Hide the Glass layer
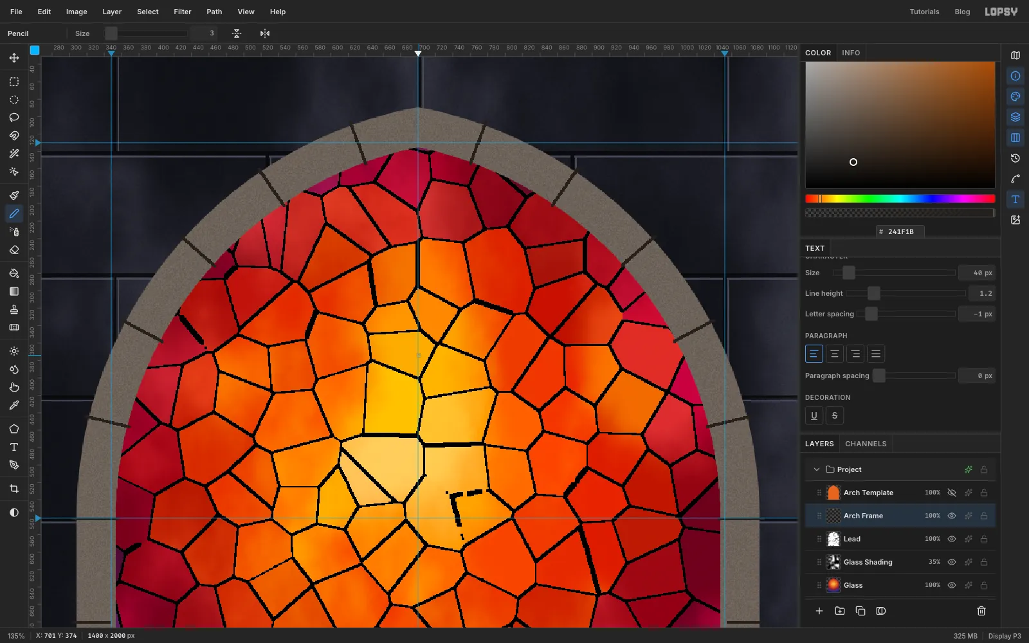The width and height of the screenshot is (1029, 643). [952, 585]
